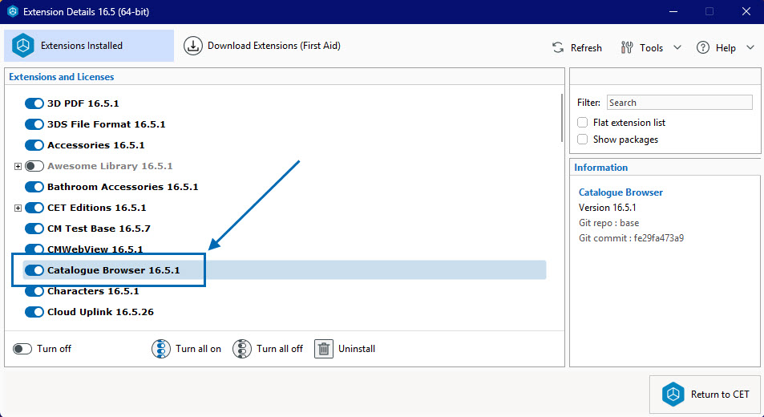The width and height of the screenshot is (764, 417).
Task: Toggle the 3DS File Format extension switch
Action: (34, 124)
